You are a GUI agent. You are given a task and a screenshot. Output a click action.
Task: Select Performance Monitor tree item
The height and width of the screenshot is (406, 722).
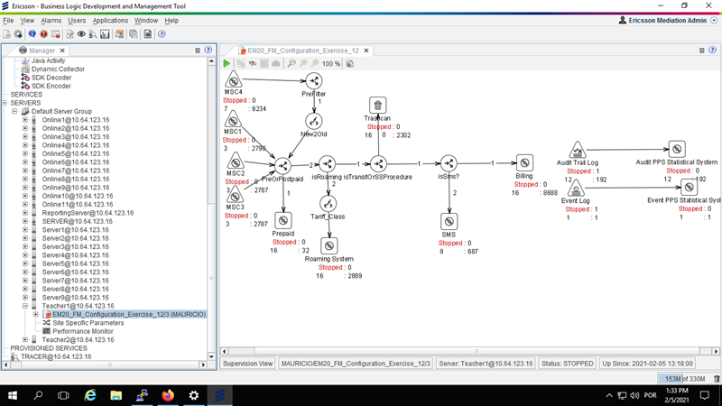click(83, 331)
